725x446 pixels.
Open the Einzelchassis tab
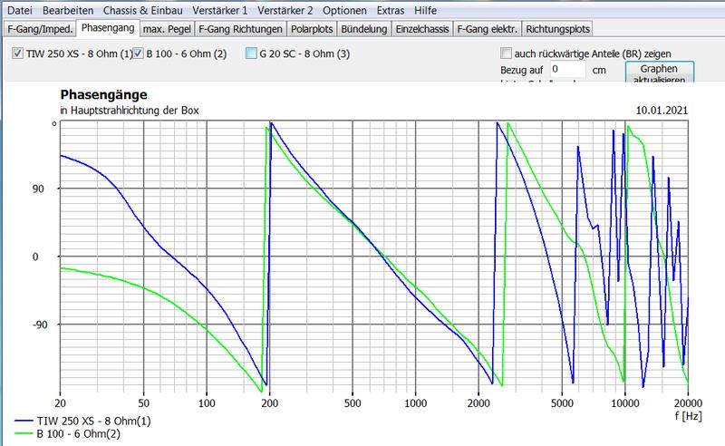(423, 29)
